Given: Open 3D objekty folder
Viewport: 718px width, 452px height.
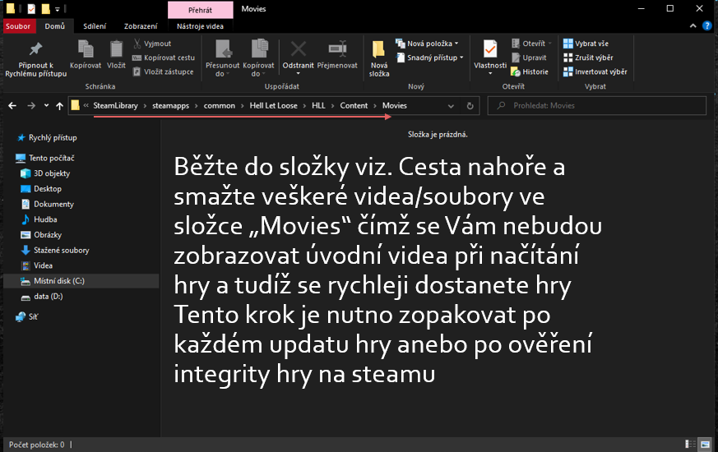Looking at the screenshot, I should (52, 173).
